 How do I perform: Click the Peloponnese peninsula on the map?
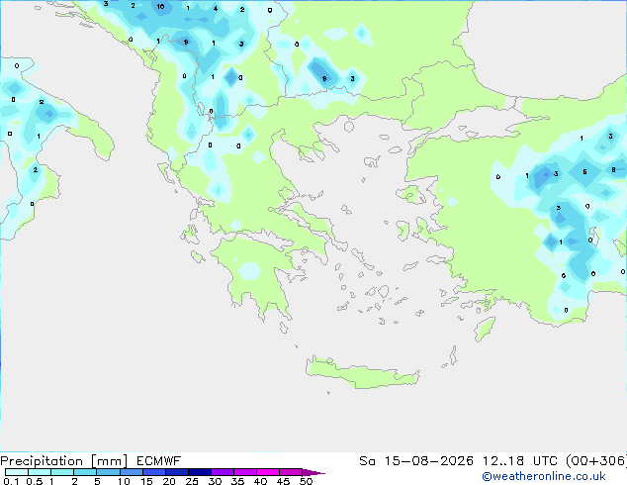(x=256, y=274)
